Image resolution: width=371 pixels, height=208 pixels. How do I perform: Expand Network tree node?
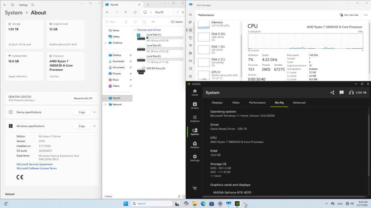tap(105, 104)
